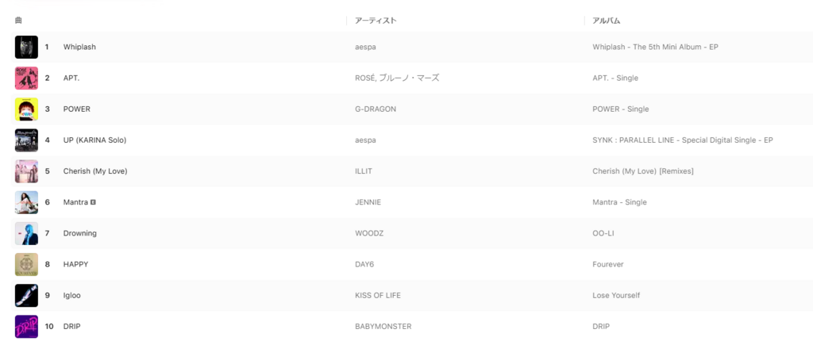
Task: Click the UP (KARINA Solo) artwork
Action: point(26,140)
